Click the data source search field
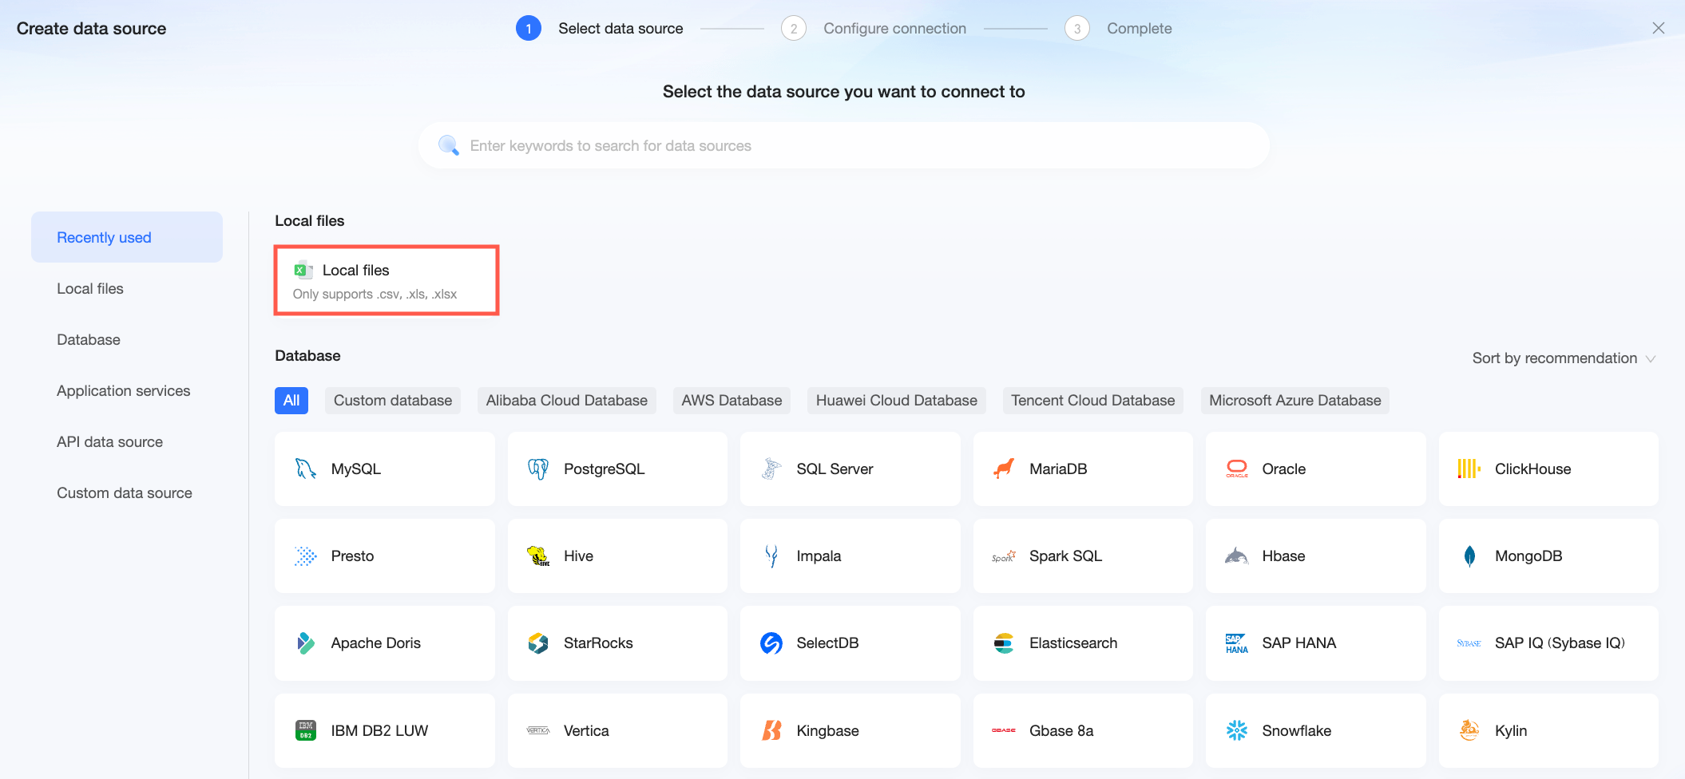Viewport: 1685px width, 779px height. point(843,145)
